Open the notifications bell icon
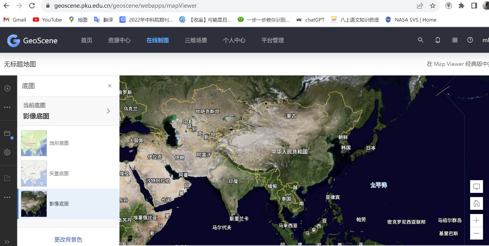 [x=438, y=40]
